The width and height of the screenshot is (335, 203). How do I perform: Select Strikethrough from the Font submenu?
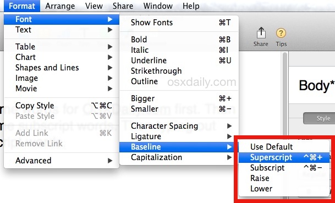[x=179, y=71]
